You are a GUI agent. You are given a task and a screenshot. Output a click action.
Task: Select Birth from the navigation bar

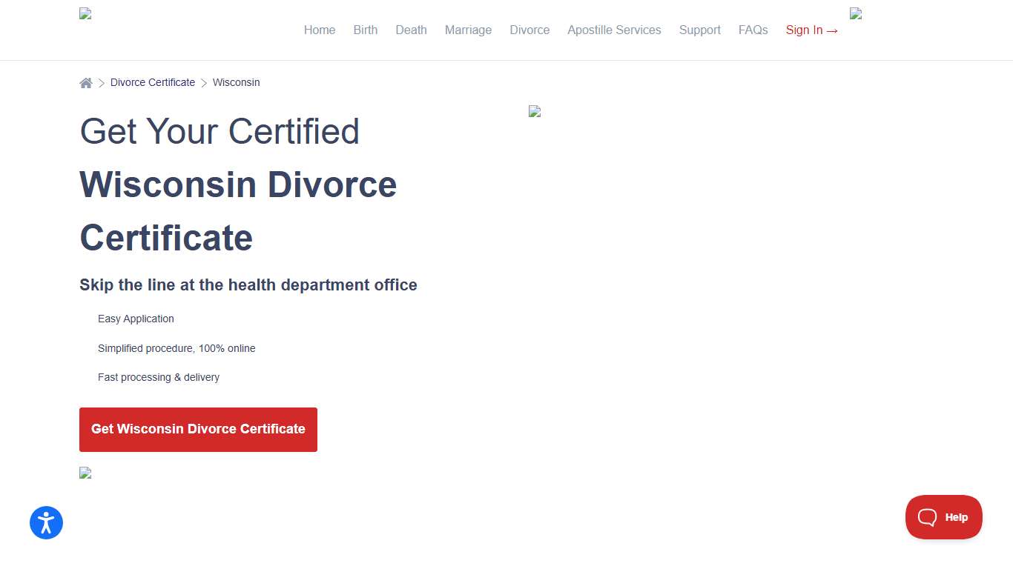[365, 30]
